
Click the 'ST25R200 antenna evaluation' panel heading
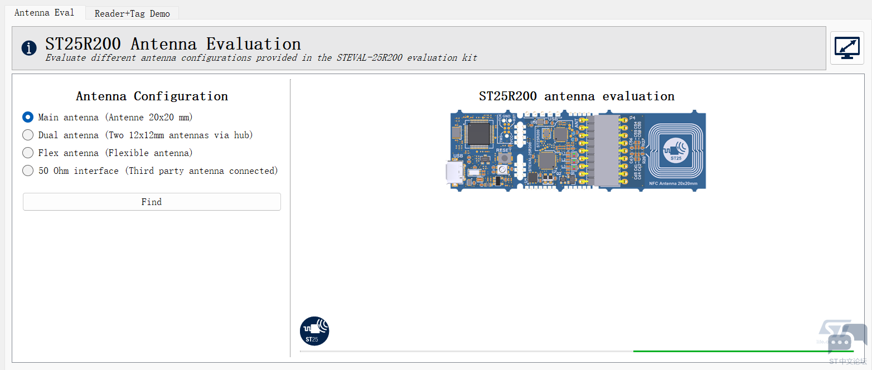coord(577,96)
